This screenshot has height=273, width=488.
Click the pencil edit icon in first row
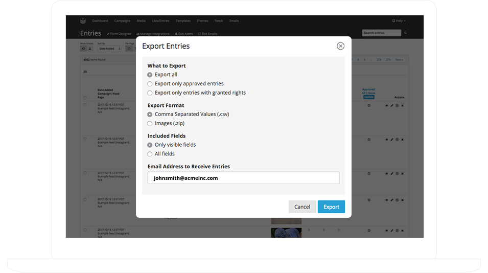(392, 105)
